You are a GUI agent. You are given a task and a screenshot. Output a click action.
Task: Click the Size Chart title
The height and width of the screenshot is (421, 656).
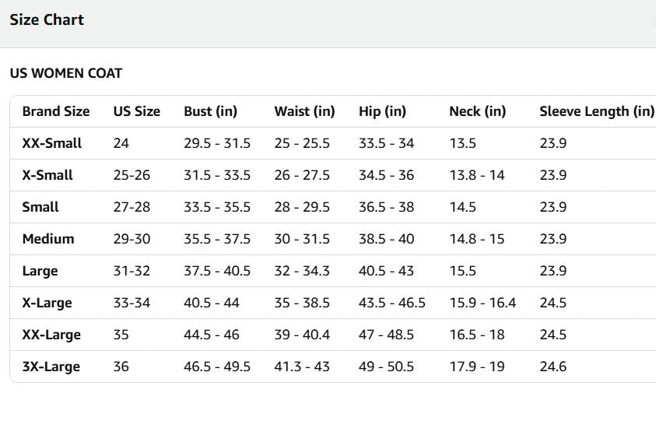[47, 19]
